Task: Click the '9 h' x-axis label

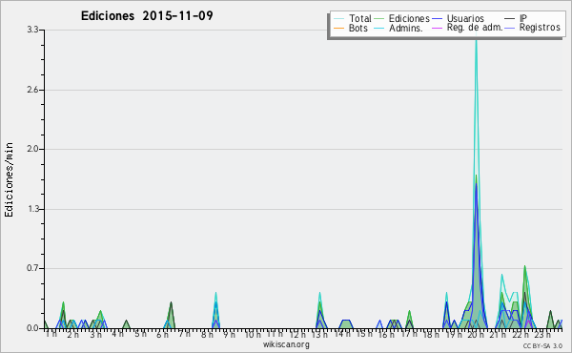Action: click(229, 334)
